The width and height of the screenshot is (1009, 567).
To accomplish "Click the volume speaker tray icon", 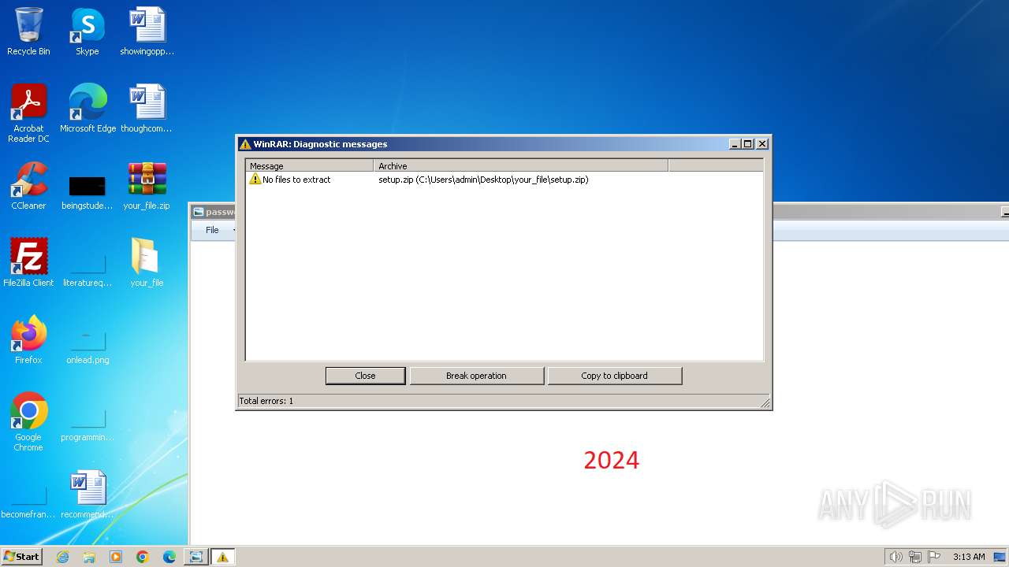I will pos(895,557).
